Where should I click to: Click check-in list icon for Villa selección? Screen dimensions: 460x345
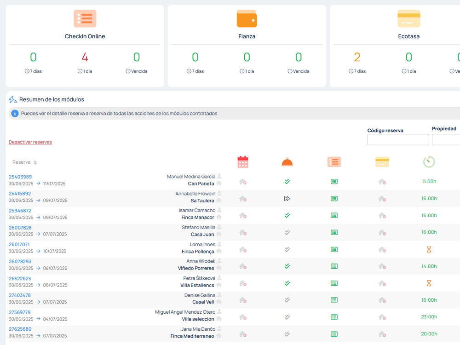tap(334, 317)
